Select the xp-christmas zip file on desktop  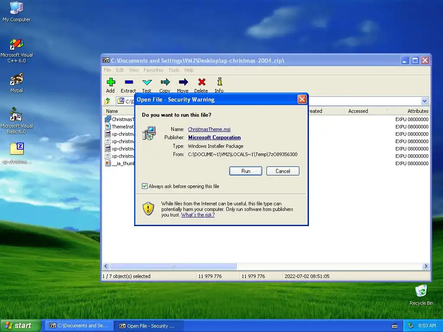click(x=16, y=153)
